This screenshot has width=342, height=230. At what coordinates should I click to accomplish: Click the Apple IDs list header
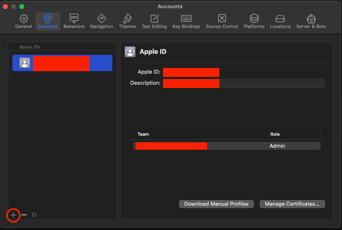click(x=30, y=47)
